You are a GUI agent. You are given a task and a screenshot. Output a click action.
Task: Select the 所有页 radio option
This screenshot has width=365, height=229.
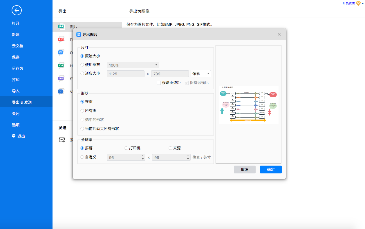coord(88,111)
